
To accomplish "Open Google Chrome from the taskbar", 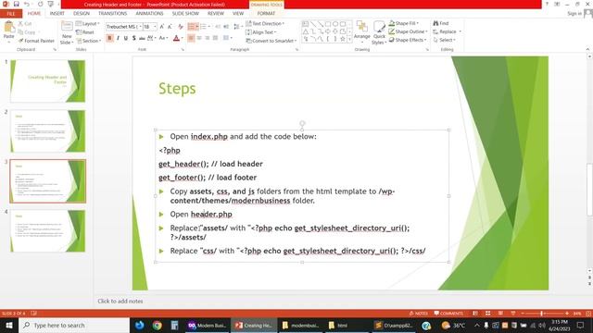I will 158,325.
